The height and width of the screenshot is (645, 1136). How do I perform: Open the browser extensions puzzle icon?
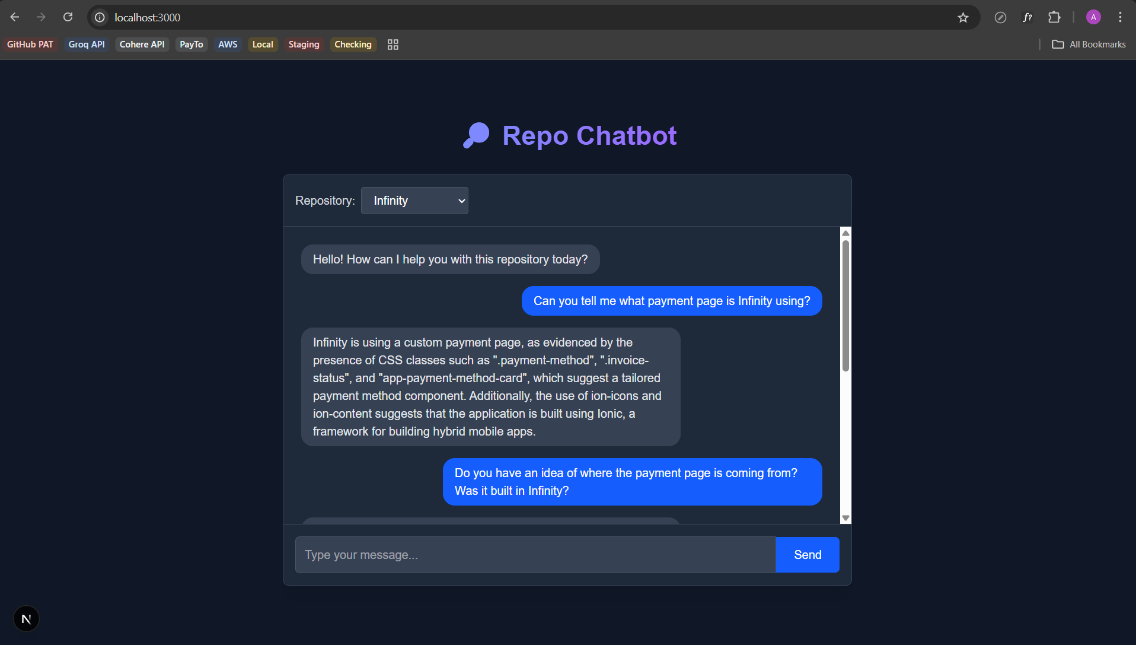point(1054,17)
